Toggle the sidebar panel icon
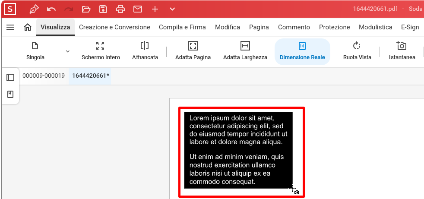This screenshot has width=424, height=199. point(10,77)
